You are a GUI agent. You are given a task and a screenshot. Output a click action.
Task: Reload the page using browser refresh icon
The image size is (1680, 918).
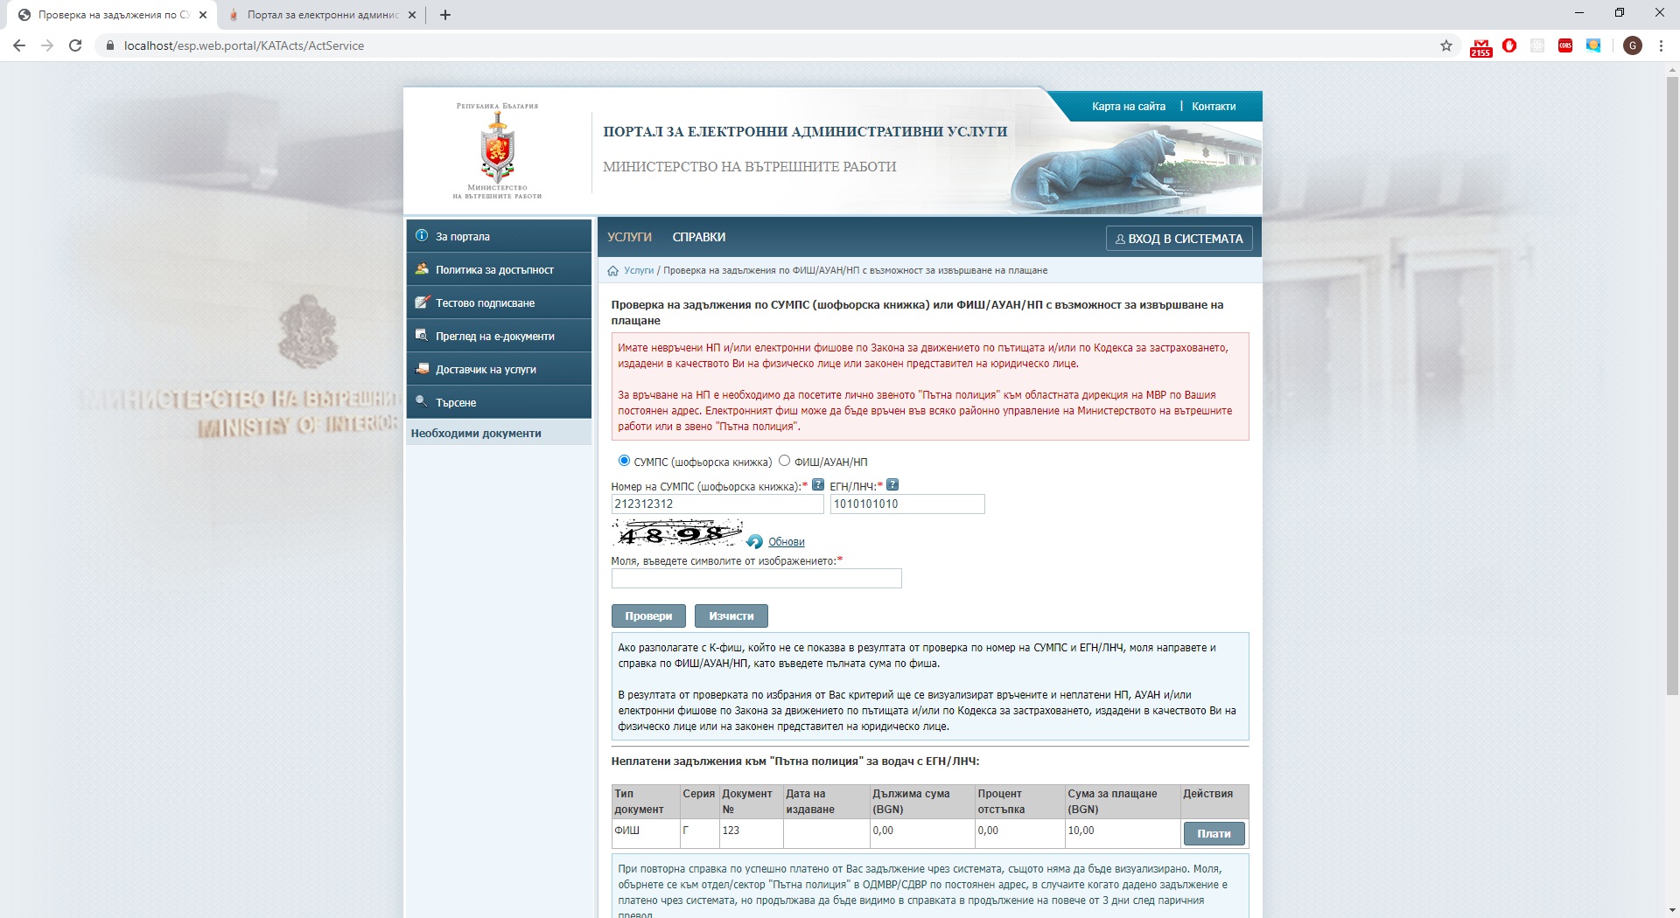point(75,45)
